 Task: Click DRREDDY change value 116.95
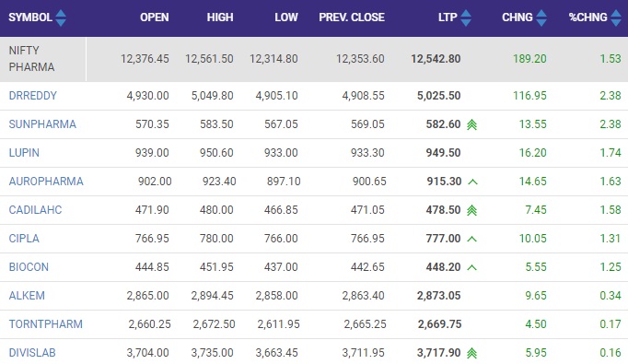529,96
